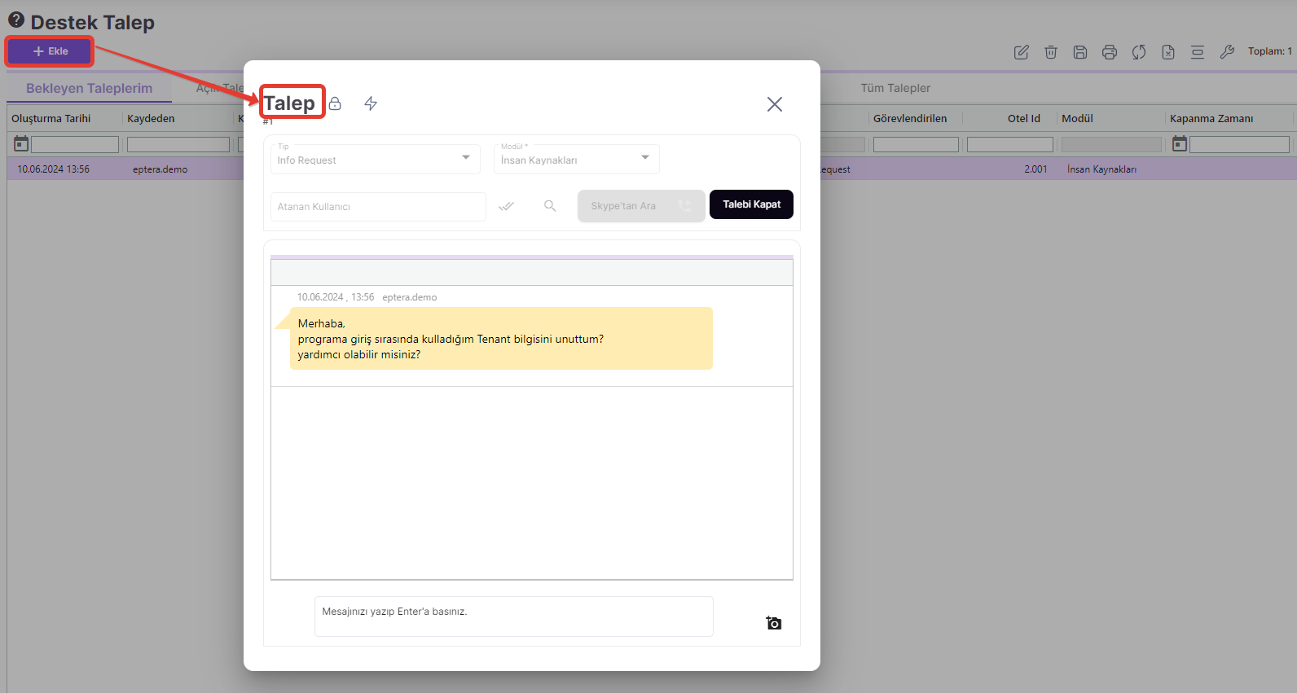The image size is (1297, 693).
Task: Click the refresh arrows icon in toolbar
Action: click(x=1138, y=52)
